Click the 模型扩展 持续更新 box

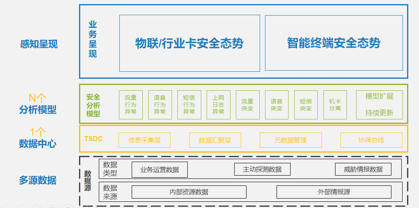pyautogui.click(x=379, y=105)
